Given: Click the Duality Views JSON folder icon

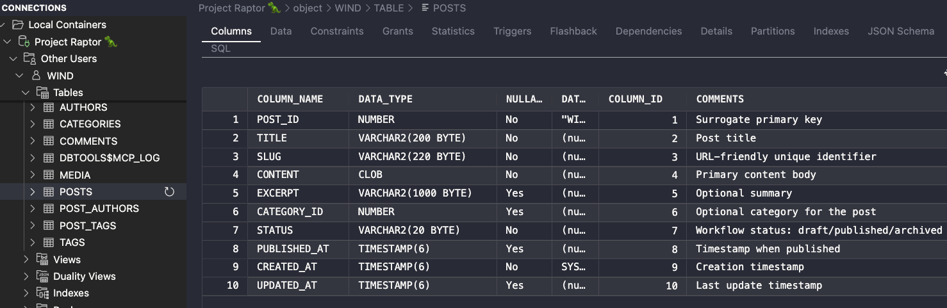Looking at the screenshot, I should click(42, 277).
